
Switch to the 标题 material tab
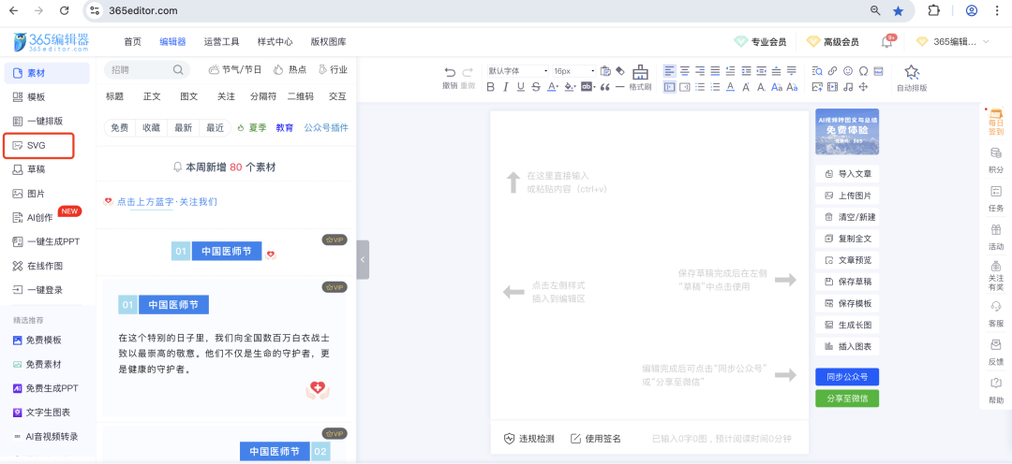click(114, 96)
